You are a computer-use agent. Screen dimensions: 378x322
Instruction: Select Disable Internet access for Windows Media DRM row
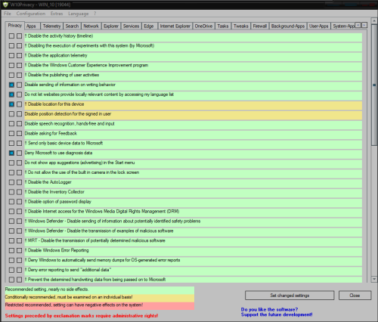[194, 212]
